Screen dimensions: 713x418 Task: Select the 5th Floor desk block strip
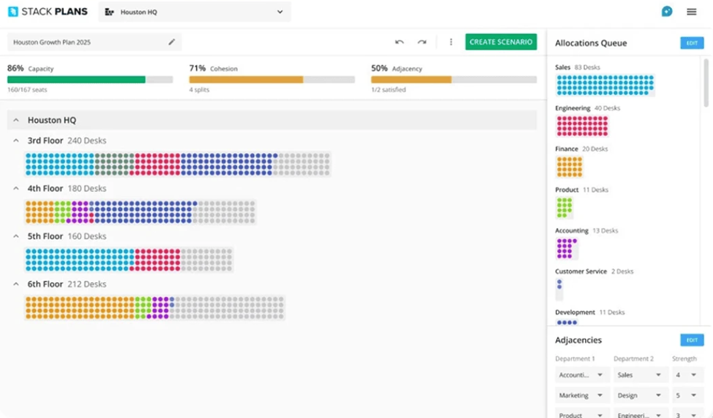(129, 260)
